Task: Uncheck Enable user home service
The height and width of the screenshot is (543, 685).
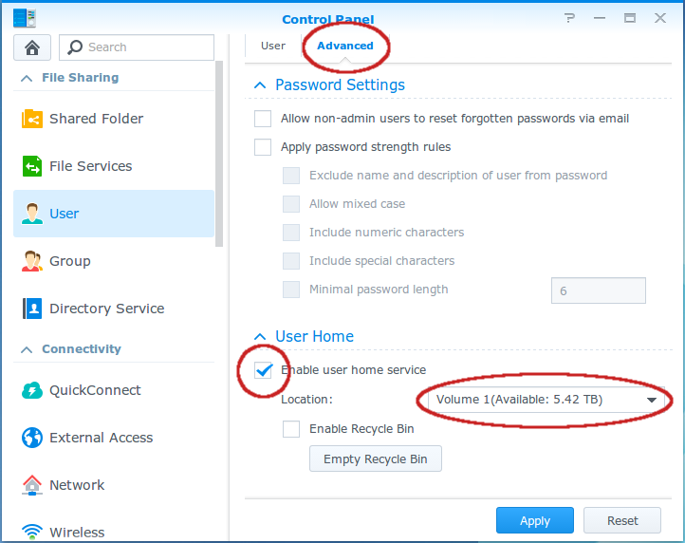Action: click(264, 370)
